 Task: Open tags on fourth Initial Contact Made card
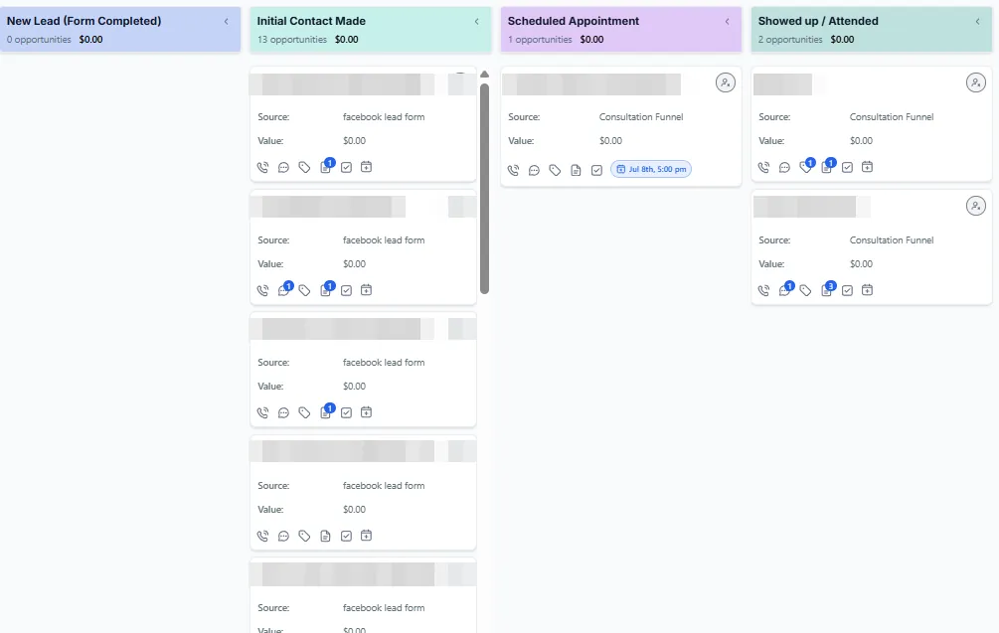tap(304, 537)
